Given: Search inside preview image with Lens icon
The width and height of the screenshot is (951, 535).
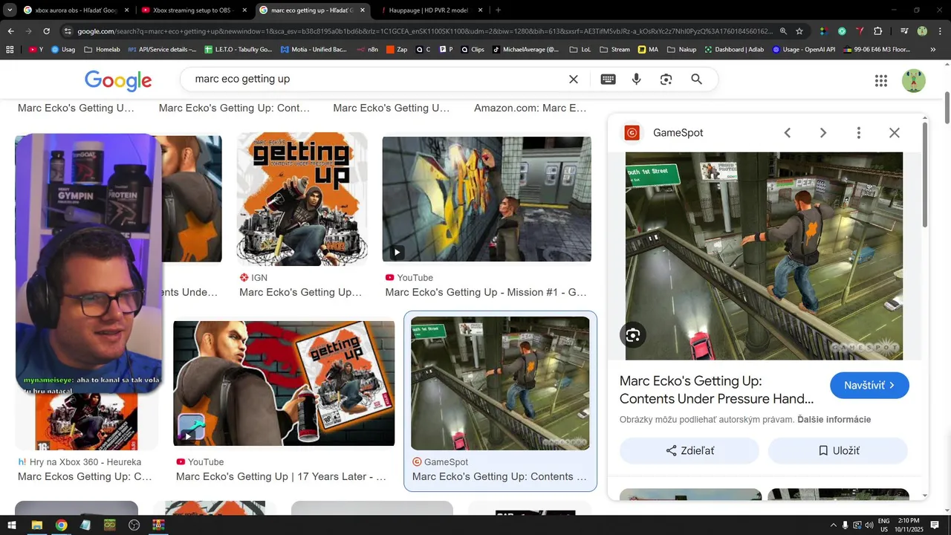Looking at the screenshot, I should (633, 335).
